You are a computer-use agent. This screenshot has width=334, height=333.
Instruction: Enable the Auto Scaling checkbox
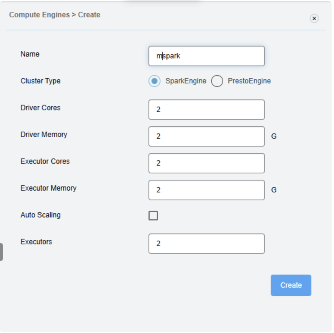[x=153, y=216]
